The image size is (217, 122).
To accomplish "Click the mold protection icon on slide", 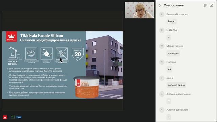I will (62, 54).
